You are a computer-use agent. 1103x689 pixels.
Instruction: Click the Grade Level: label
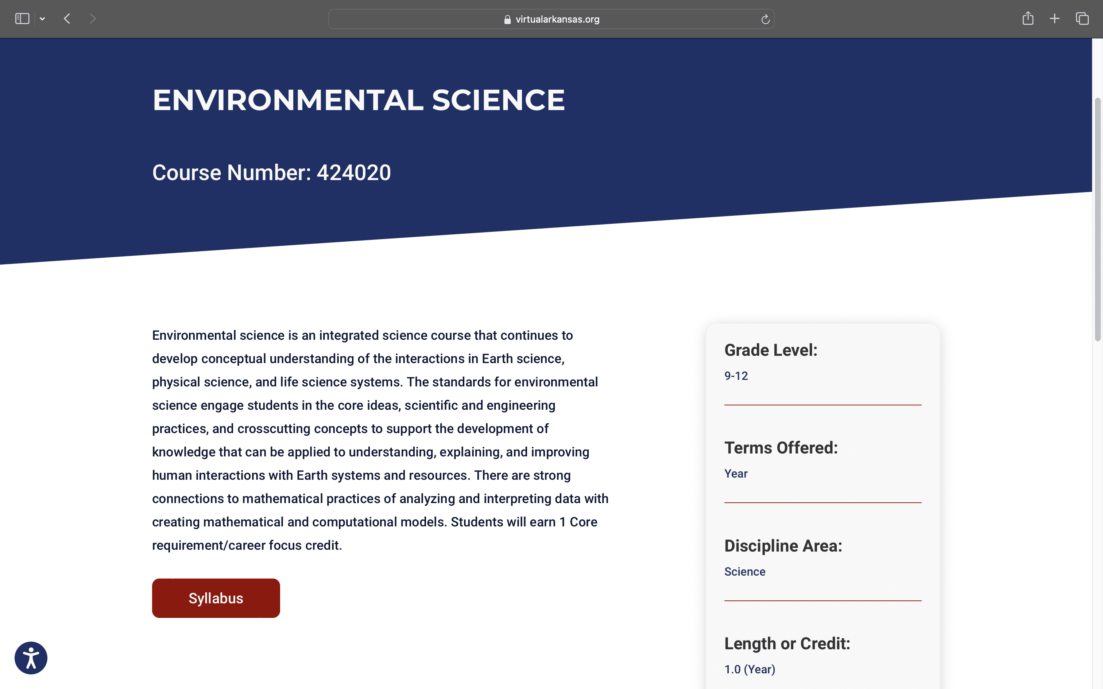coord(771,350)
